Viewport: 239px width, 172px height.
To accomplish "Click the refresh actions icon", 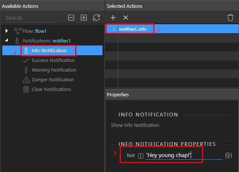I will point(96,18).
